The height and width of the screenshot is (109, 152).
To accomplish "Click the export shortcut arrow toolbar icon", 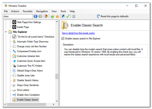I will (63, 16).
